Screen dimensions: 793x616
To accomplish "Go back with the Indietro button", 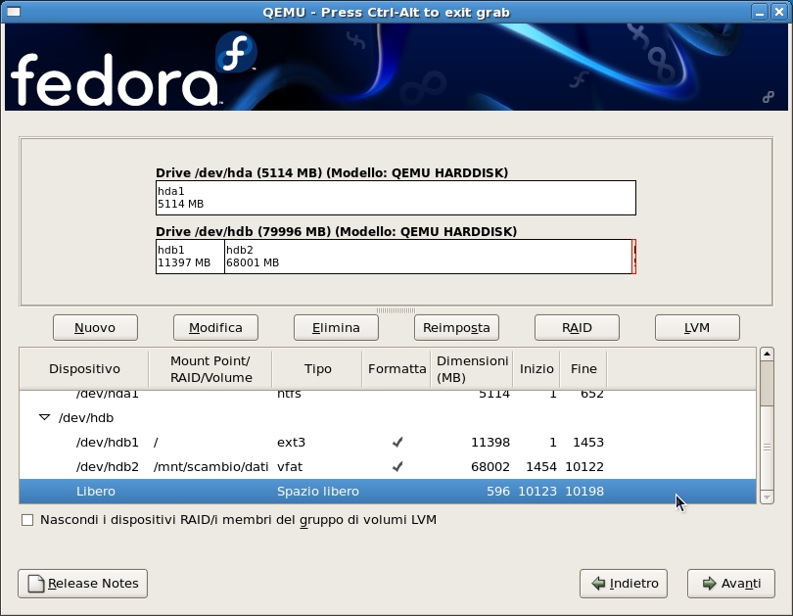I will pyautogui.click(x=623, y=584).
